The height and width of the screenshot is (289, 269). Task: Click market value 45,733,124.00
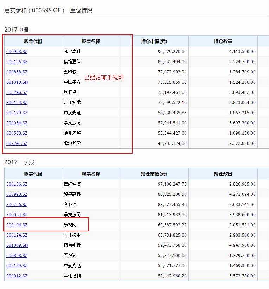(172, 143)
